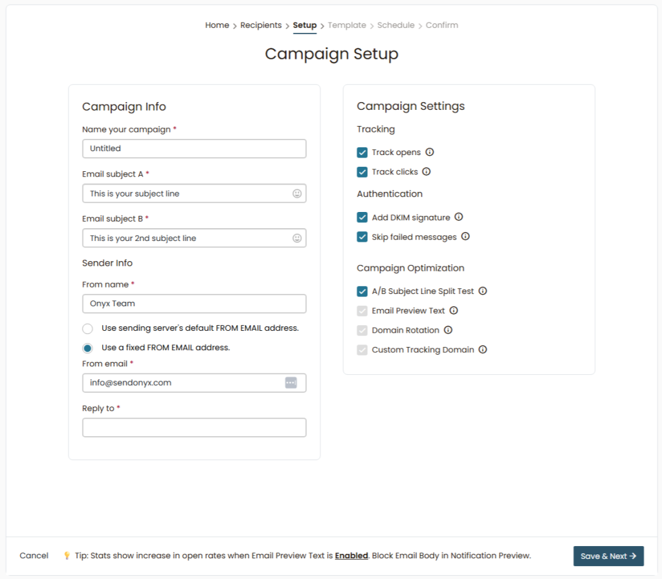The width and height of the screenshot is (662, 579).
Task: Click Cancel at the bottom left
Action: tap(34, 556)
